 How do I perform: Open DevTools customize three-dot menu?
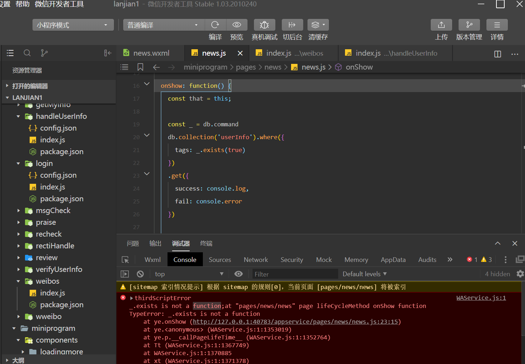505,260
